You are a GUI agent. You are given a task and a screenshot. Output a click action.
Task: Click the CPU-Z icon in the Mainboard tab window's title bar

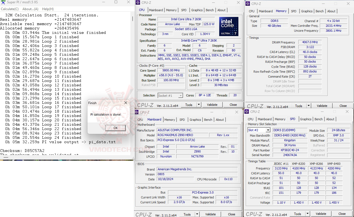point(137,112)
